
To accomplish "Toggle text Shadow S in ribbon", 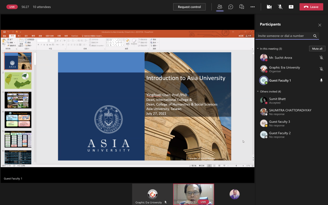I will click(x=47, y=44).
